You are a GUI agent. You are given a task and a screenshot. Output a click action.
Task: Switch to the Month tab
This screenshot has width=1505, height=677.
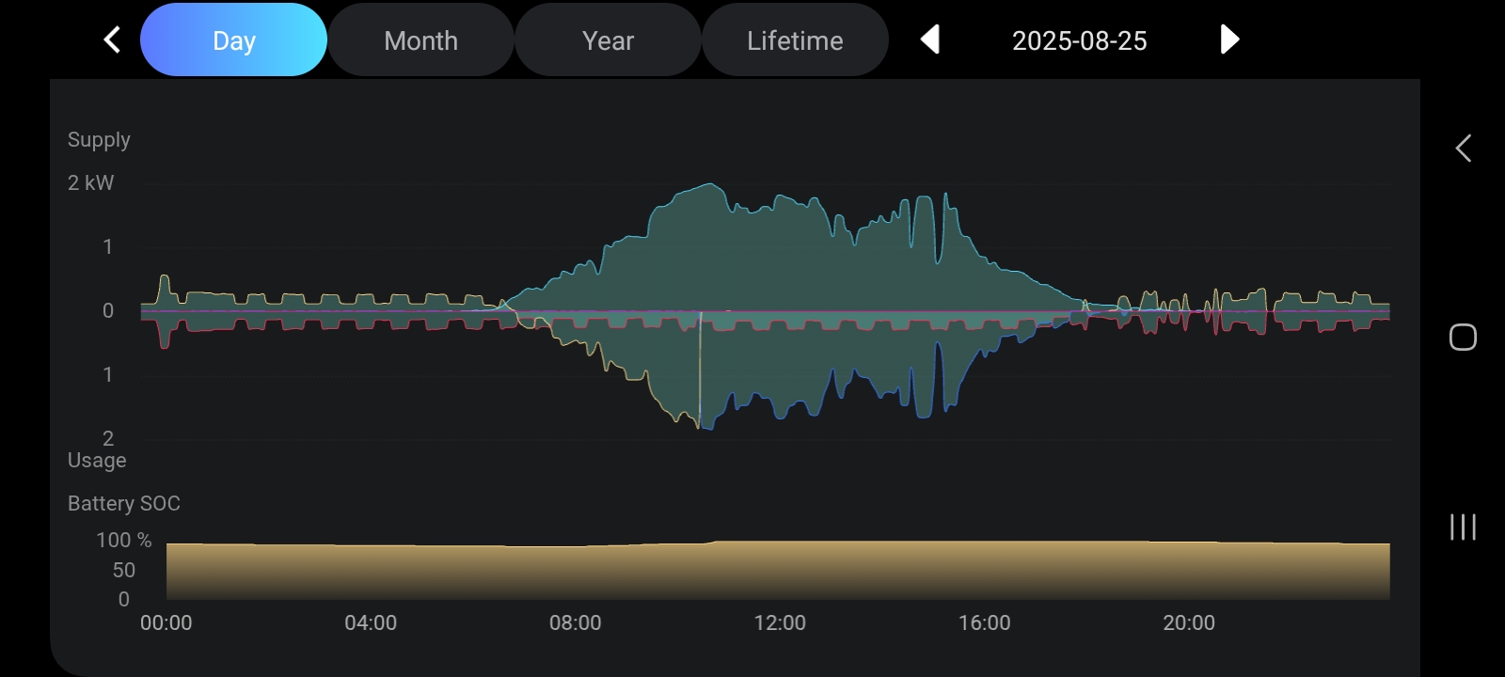[x=420, y=40]
